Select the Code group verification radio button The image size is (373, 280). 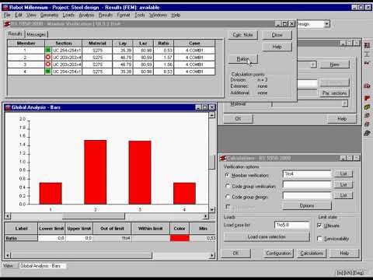click(228, 186)
